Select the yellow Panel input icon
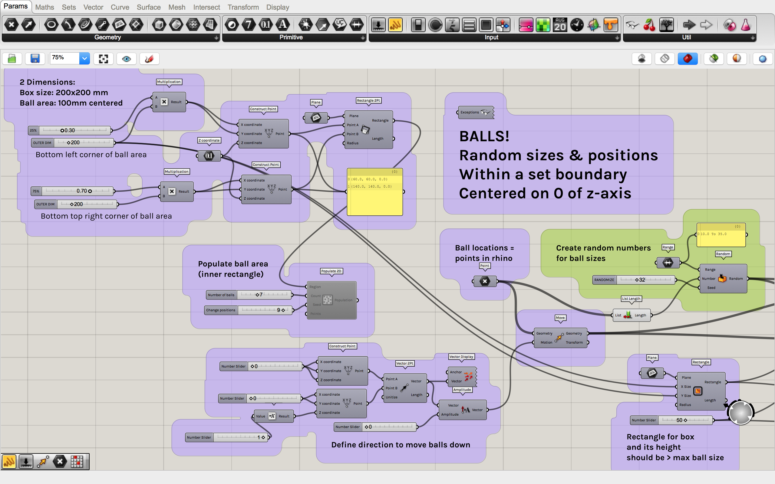Screen dimensions: 775x484 [x=395, y=25]
